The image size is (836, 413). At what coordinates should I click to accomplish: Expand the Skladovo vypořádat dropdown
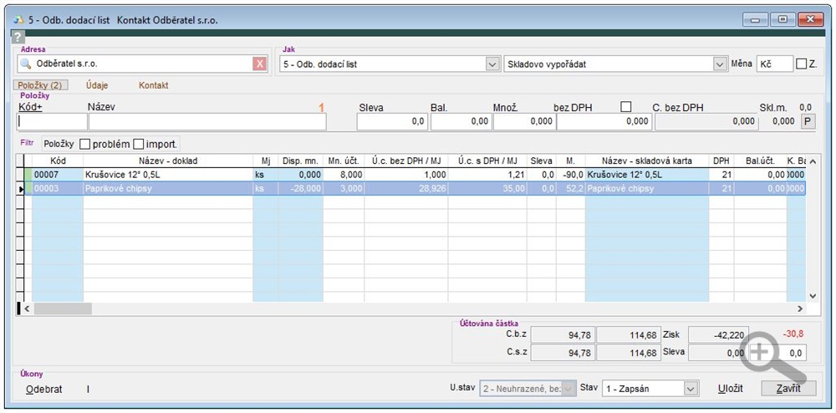coord(720,64)
